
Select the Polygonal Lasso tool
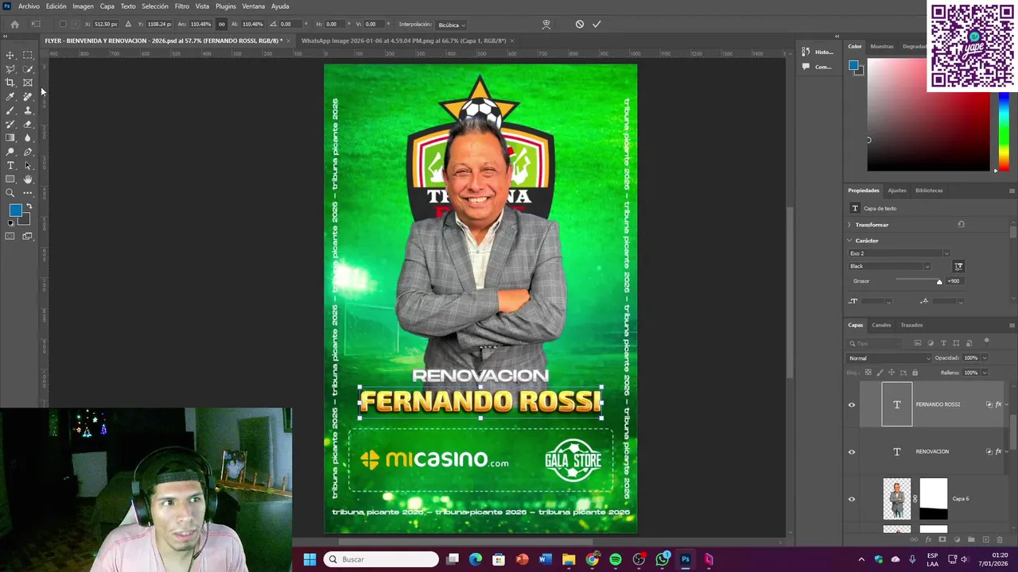(x=10, y=69)
